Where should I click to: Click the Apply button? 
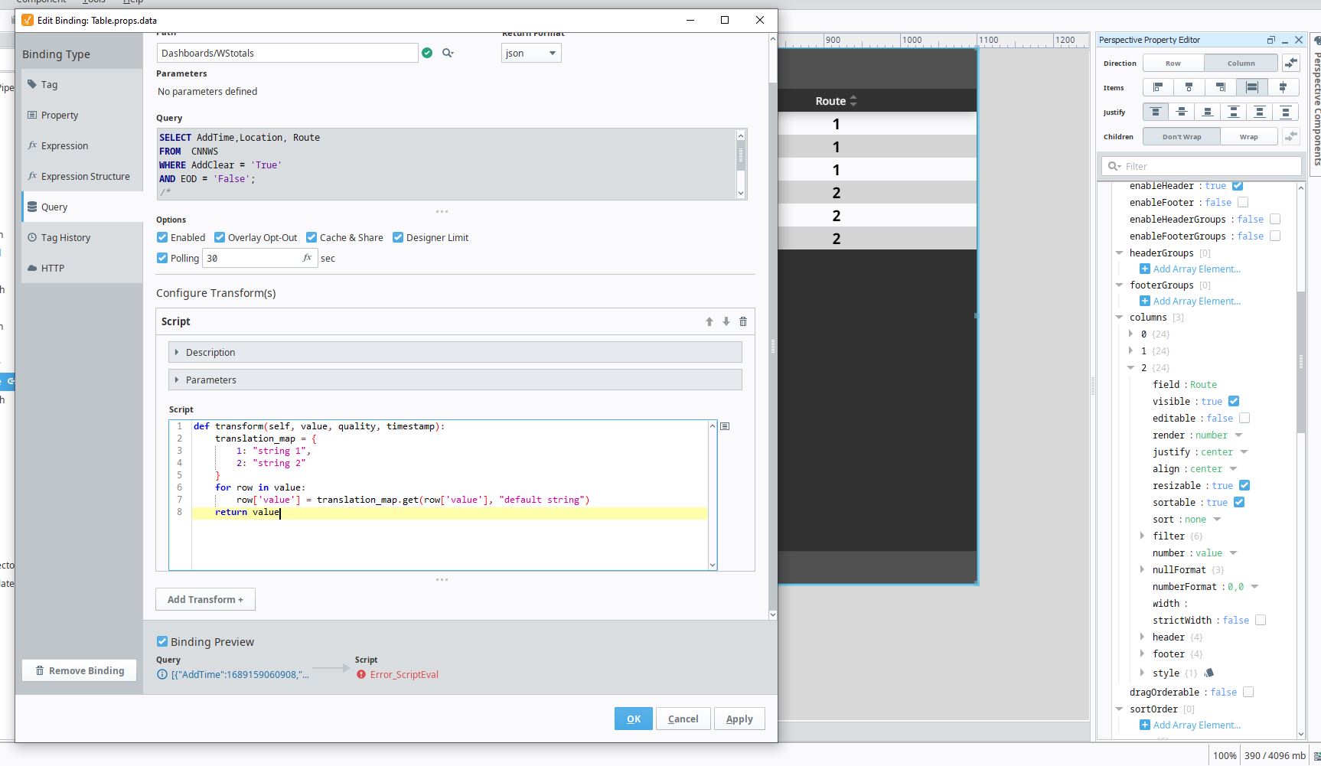pos(739,719)
